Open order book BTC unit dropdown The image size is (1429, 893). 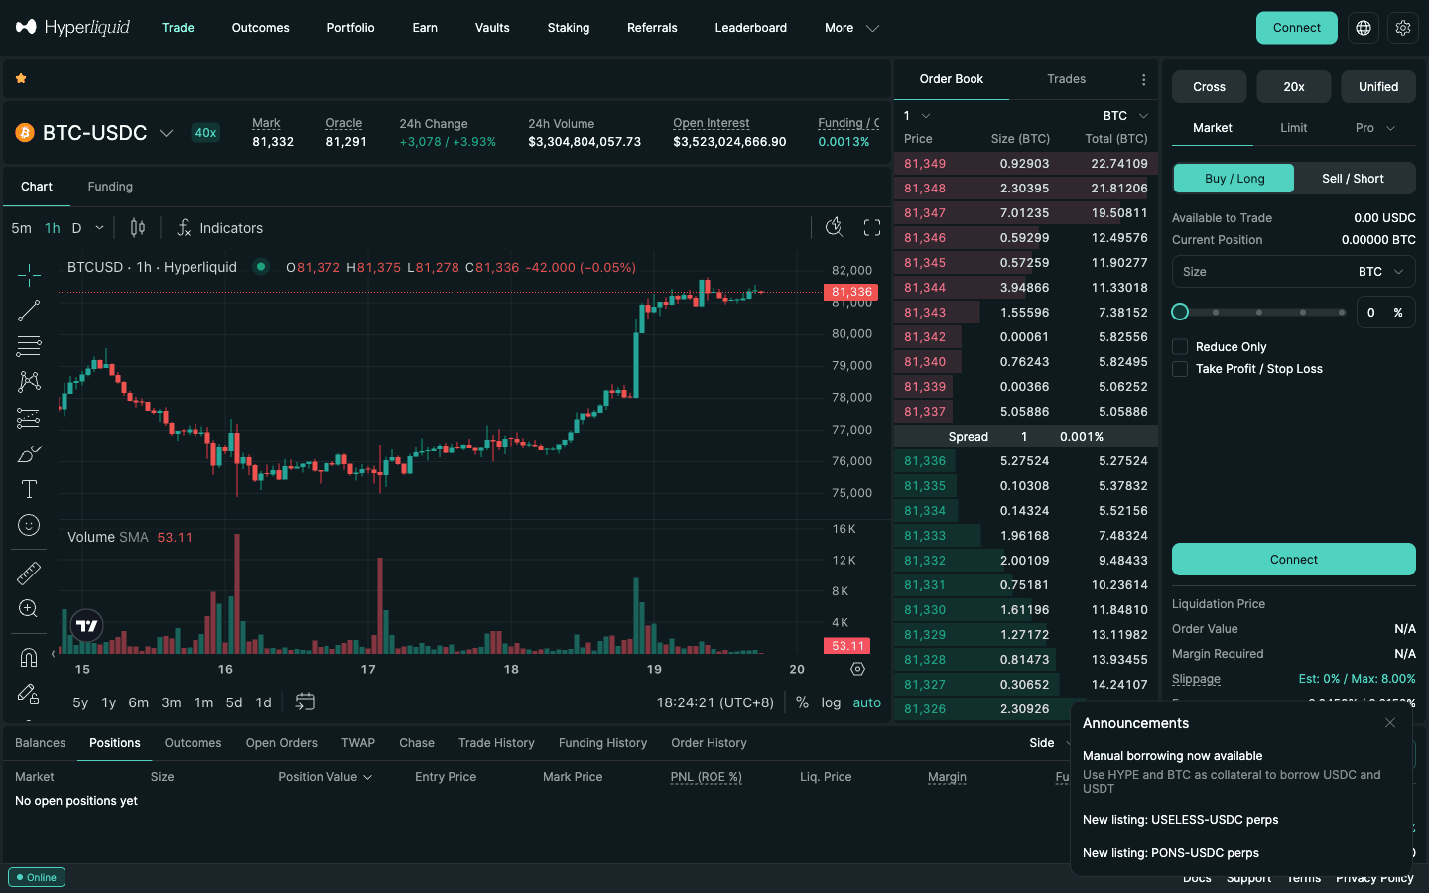pyautogui.click(x=1125, y=116)
